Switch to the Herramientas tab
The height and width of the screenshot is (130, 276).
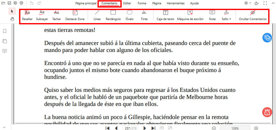click(x=176, y=3)
